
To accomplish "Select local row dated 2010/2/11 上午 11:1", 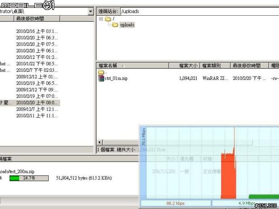I will 37,116.
